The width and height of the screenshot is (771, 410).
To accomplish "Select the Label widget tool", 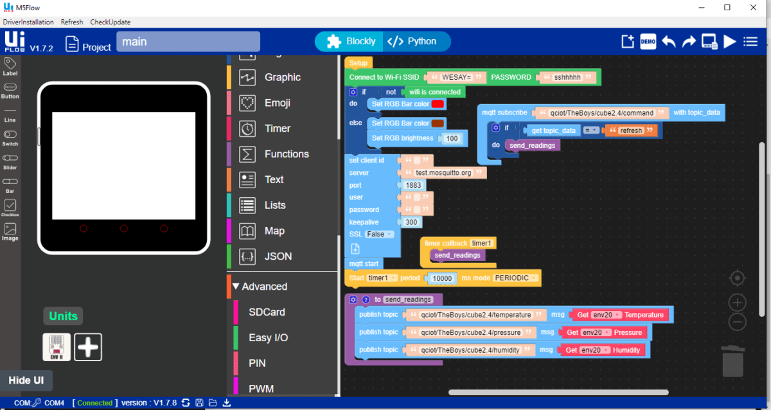I will (x=10, y=67).
